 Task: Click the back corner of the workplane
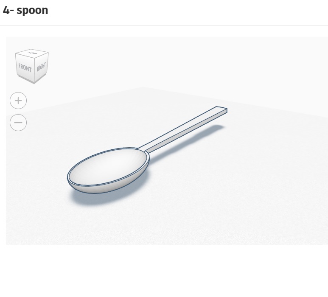coord(143,88)
